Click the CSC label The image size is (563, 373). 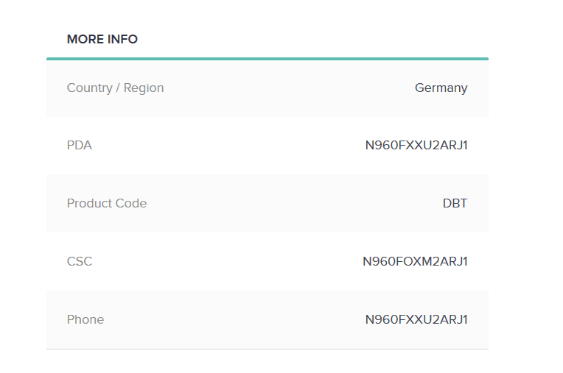[x=80, y=261]
